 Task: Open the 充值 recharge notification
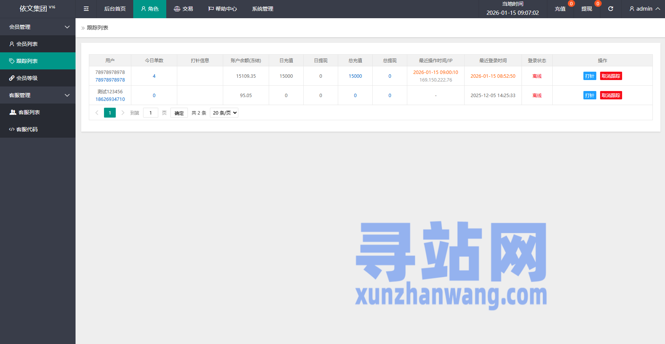(560, 9)
